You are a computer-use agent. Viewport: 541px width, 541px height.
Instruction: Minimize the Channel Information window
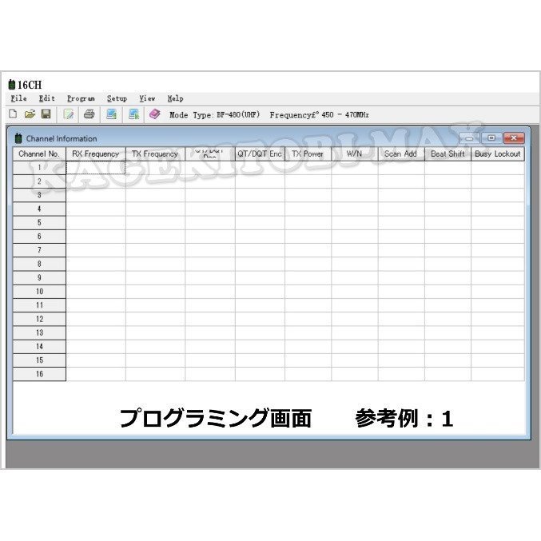coord(469,138)
